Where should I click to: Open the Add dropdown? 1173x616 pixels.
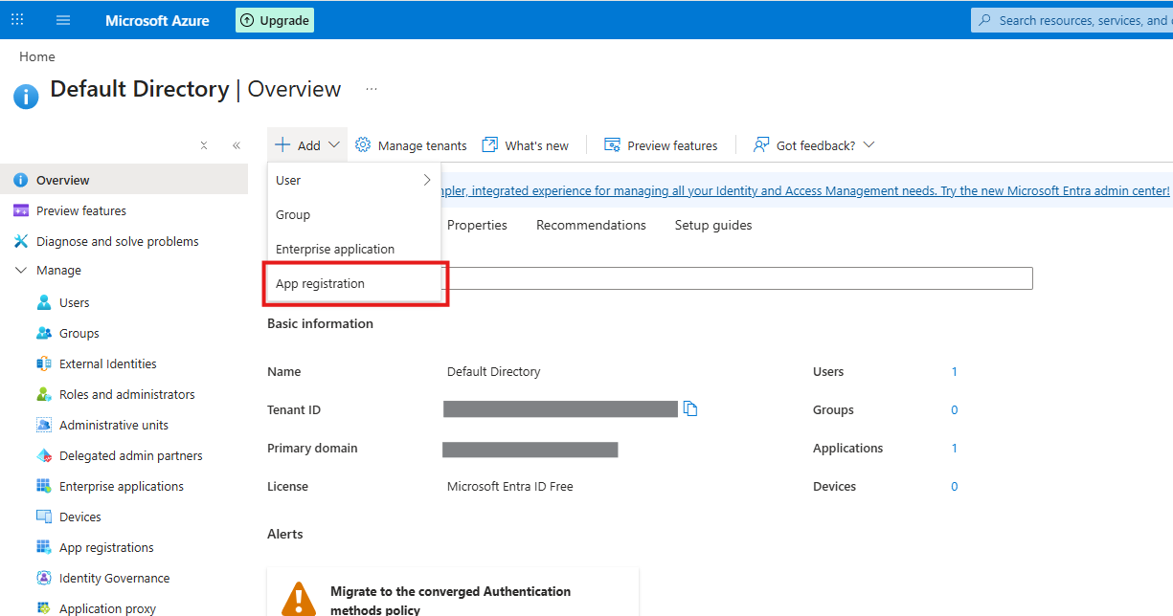pos(307,145)
